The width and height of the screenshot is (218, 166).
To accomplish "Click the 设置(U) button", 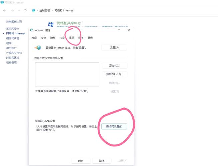I will (114, 47).
